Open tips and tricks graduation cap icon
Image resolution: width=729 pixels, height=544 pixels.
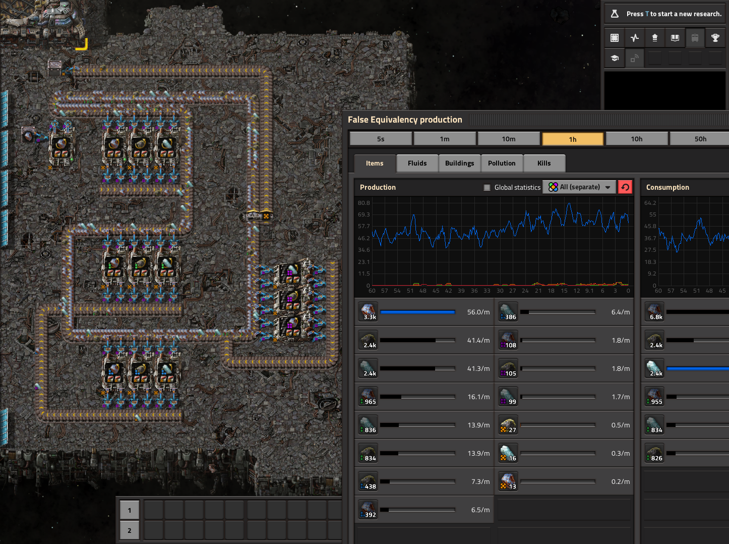pos(615,58)
